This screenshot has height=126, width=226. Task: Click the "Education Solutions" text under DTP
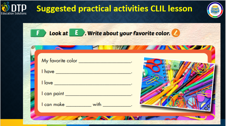coord(14,13)
